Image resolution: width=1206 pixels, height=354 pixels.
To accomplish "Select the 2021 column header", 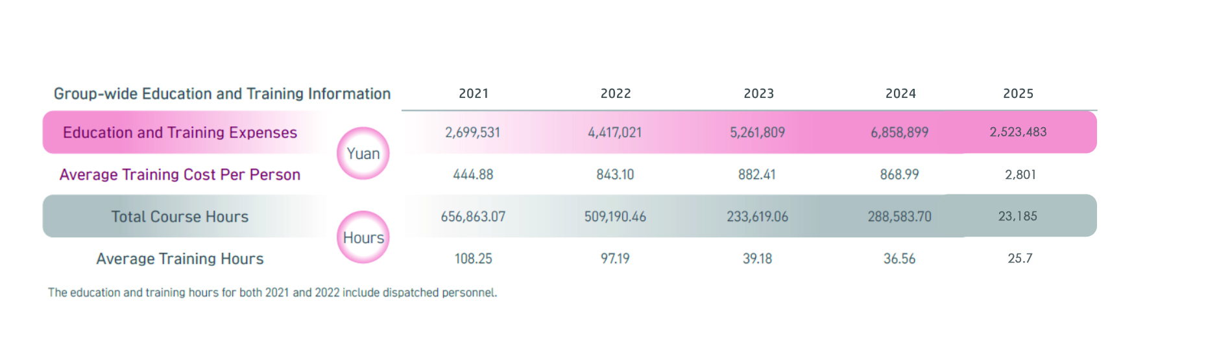I will tap(474, 93).
